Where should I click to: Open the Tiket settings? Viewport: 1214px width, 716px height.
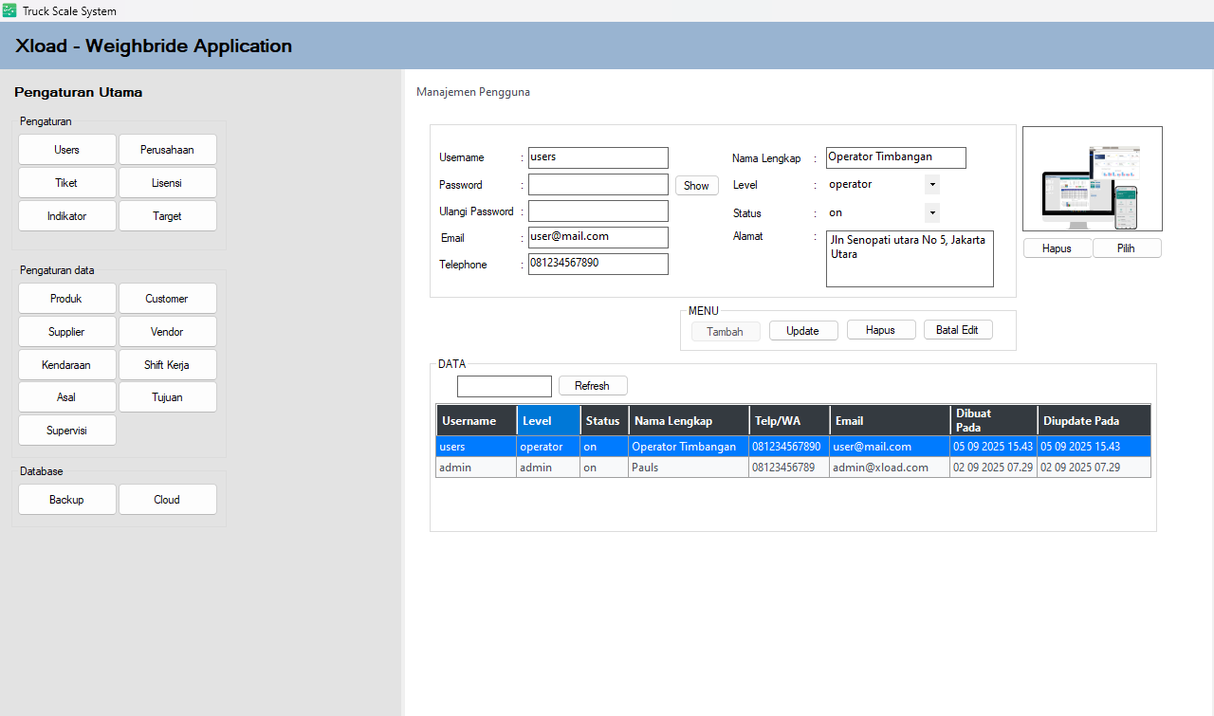(x=66, y=183)
